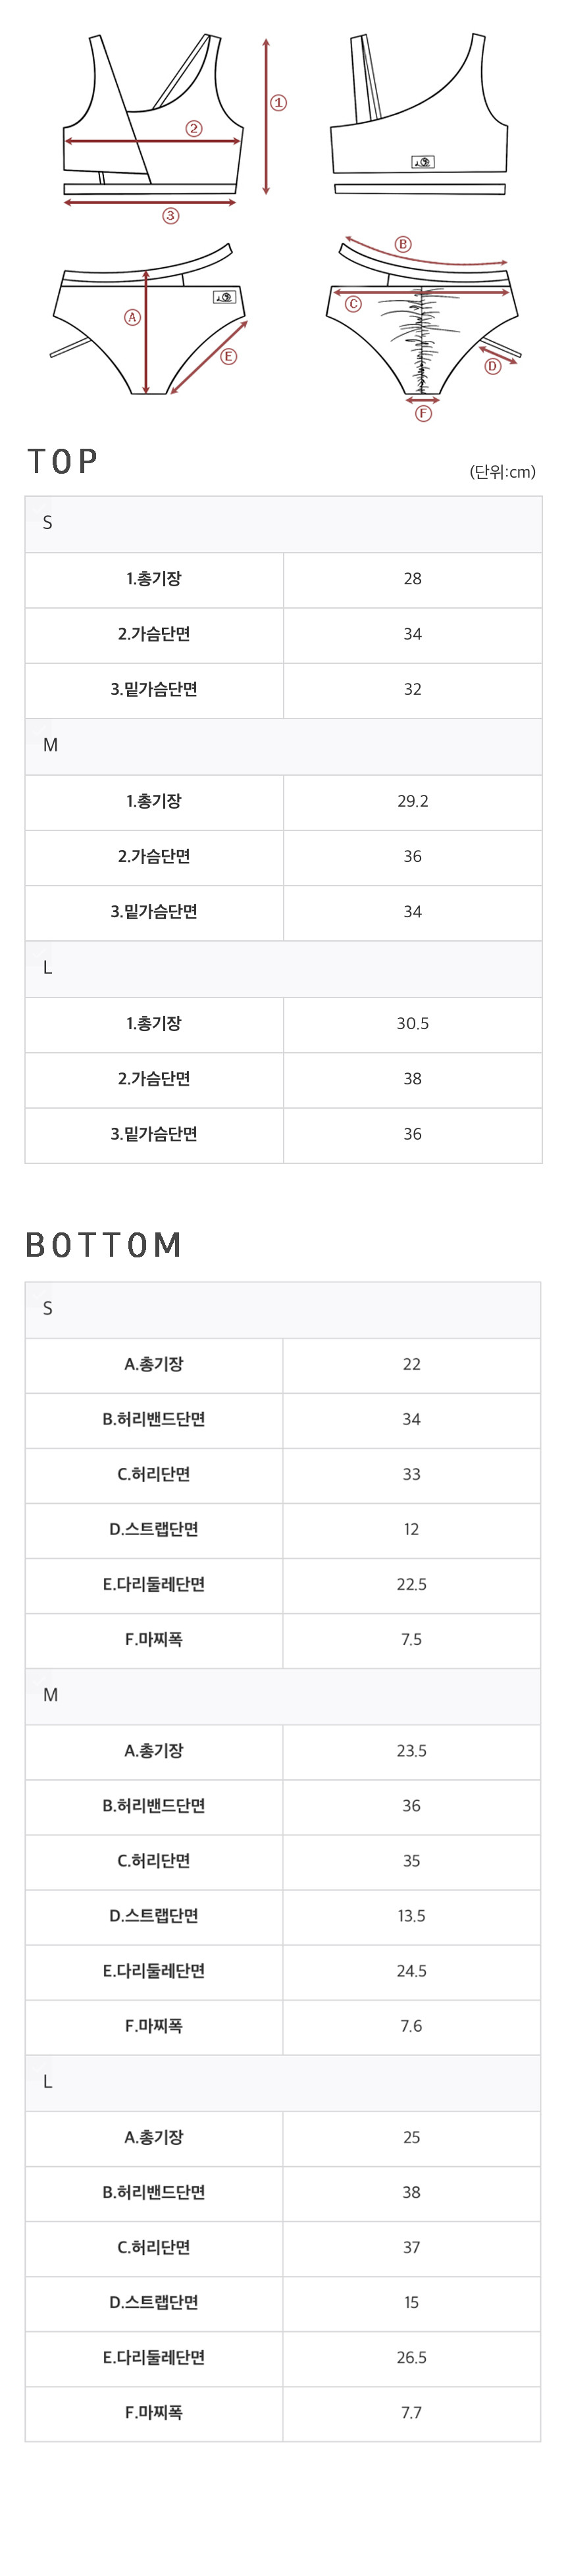Click the circled number 3 underbust marker

tap(171, 216)
